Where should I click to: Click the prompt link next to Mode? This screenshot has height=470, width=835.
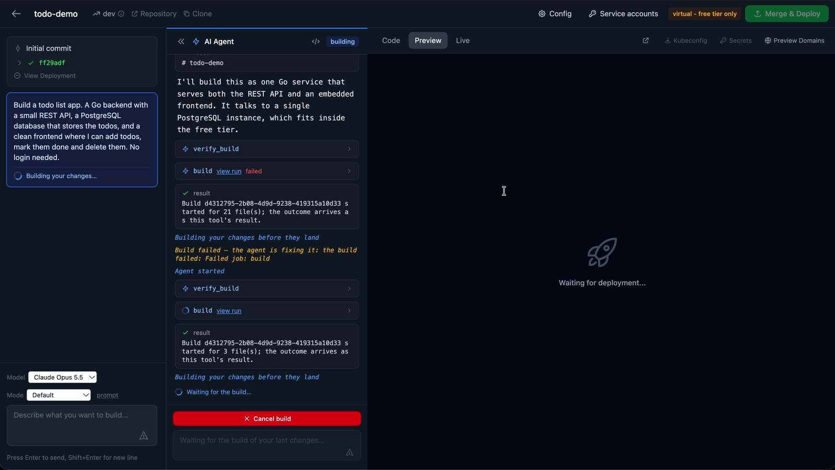point(108,395)
